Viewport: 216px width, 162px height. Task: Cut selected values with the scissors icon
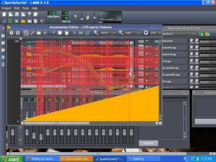click(53, 33)
